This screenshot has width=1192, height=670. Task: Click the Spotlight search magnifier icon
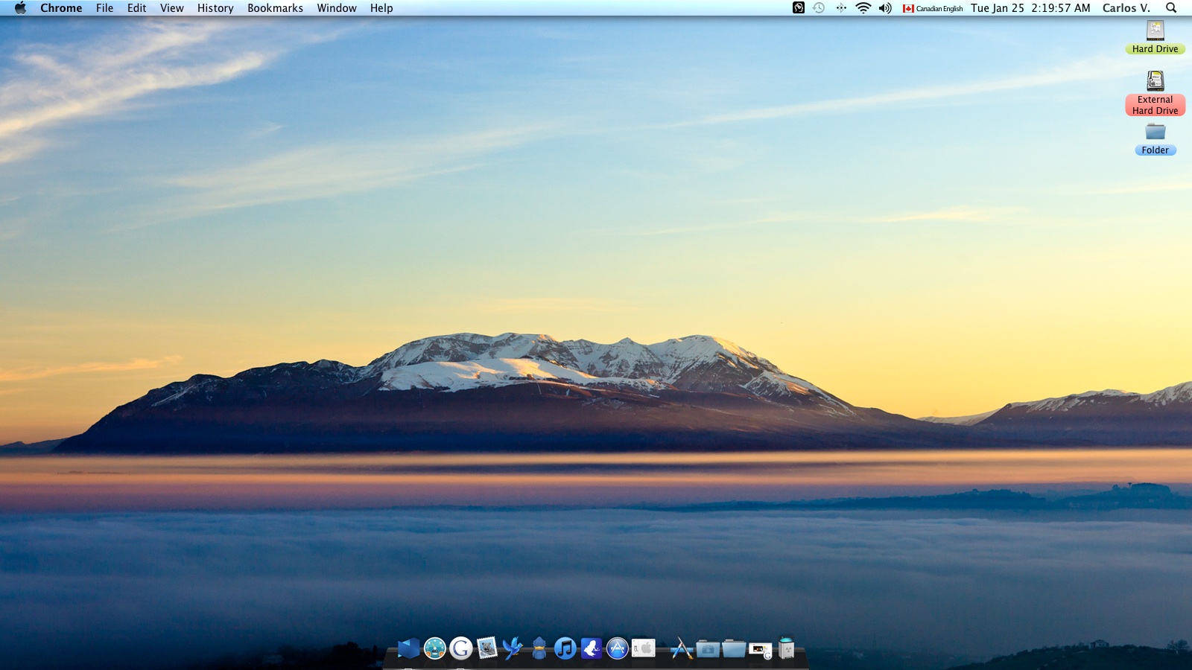(x=1171, y=8)
